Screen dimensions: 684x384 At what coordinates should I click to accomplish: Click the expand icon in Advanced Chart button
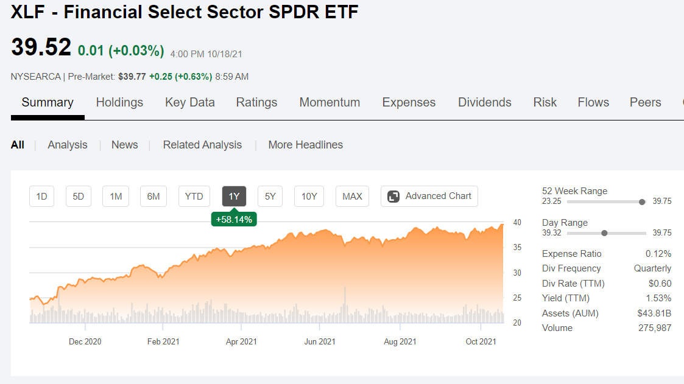tap(393, 197)
